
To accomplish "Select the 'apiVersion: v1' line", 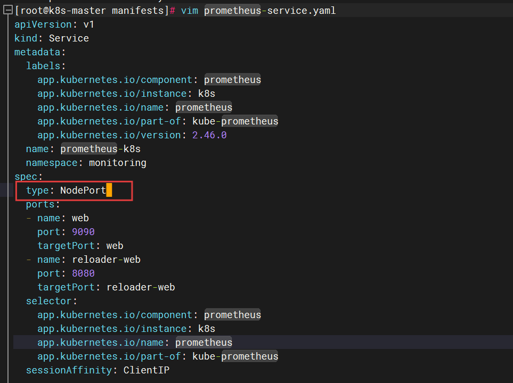I will tap(54, 24).
